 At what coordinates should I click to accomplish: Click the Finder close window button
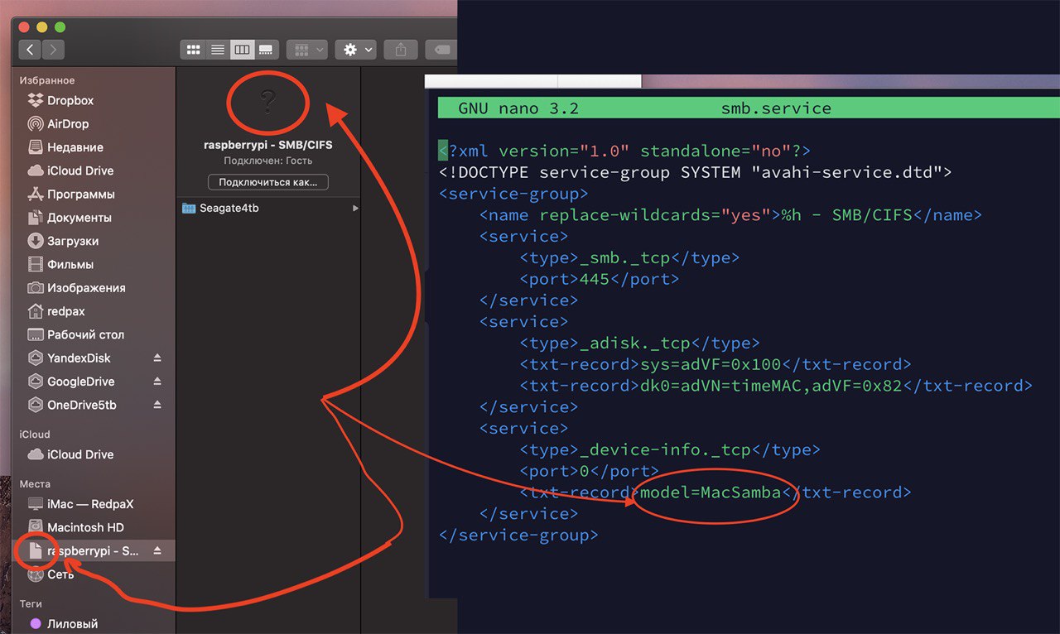click(x=24, y=27)
